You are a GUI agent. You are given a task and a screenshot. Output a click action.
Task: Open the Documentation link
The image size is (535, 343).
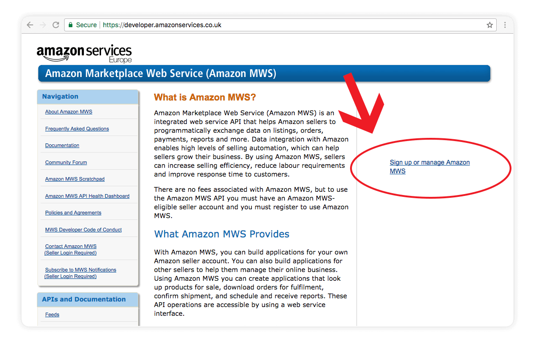pos(62,146)
